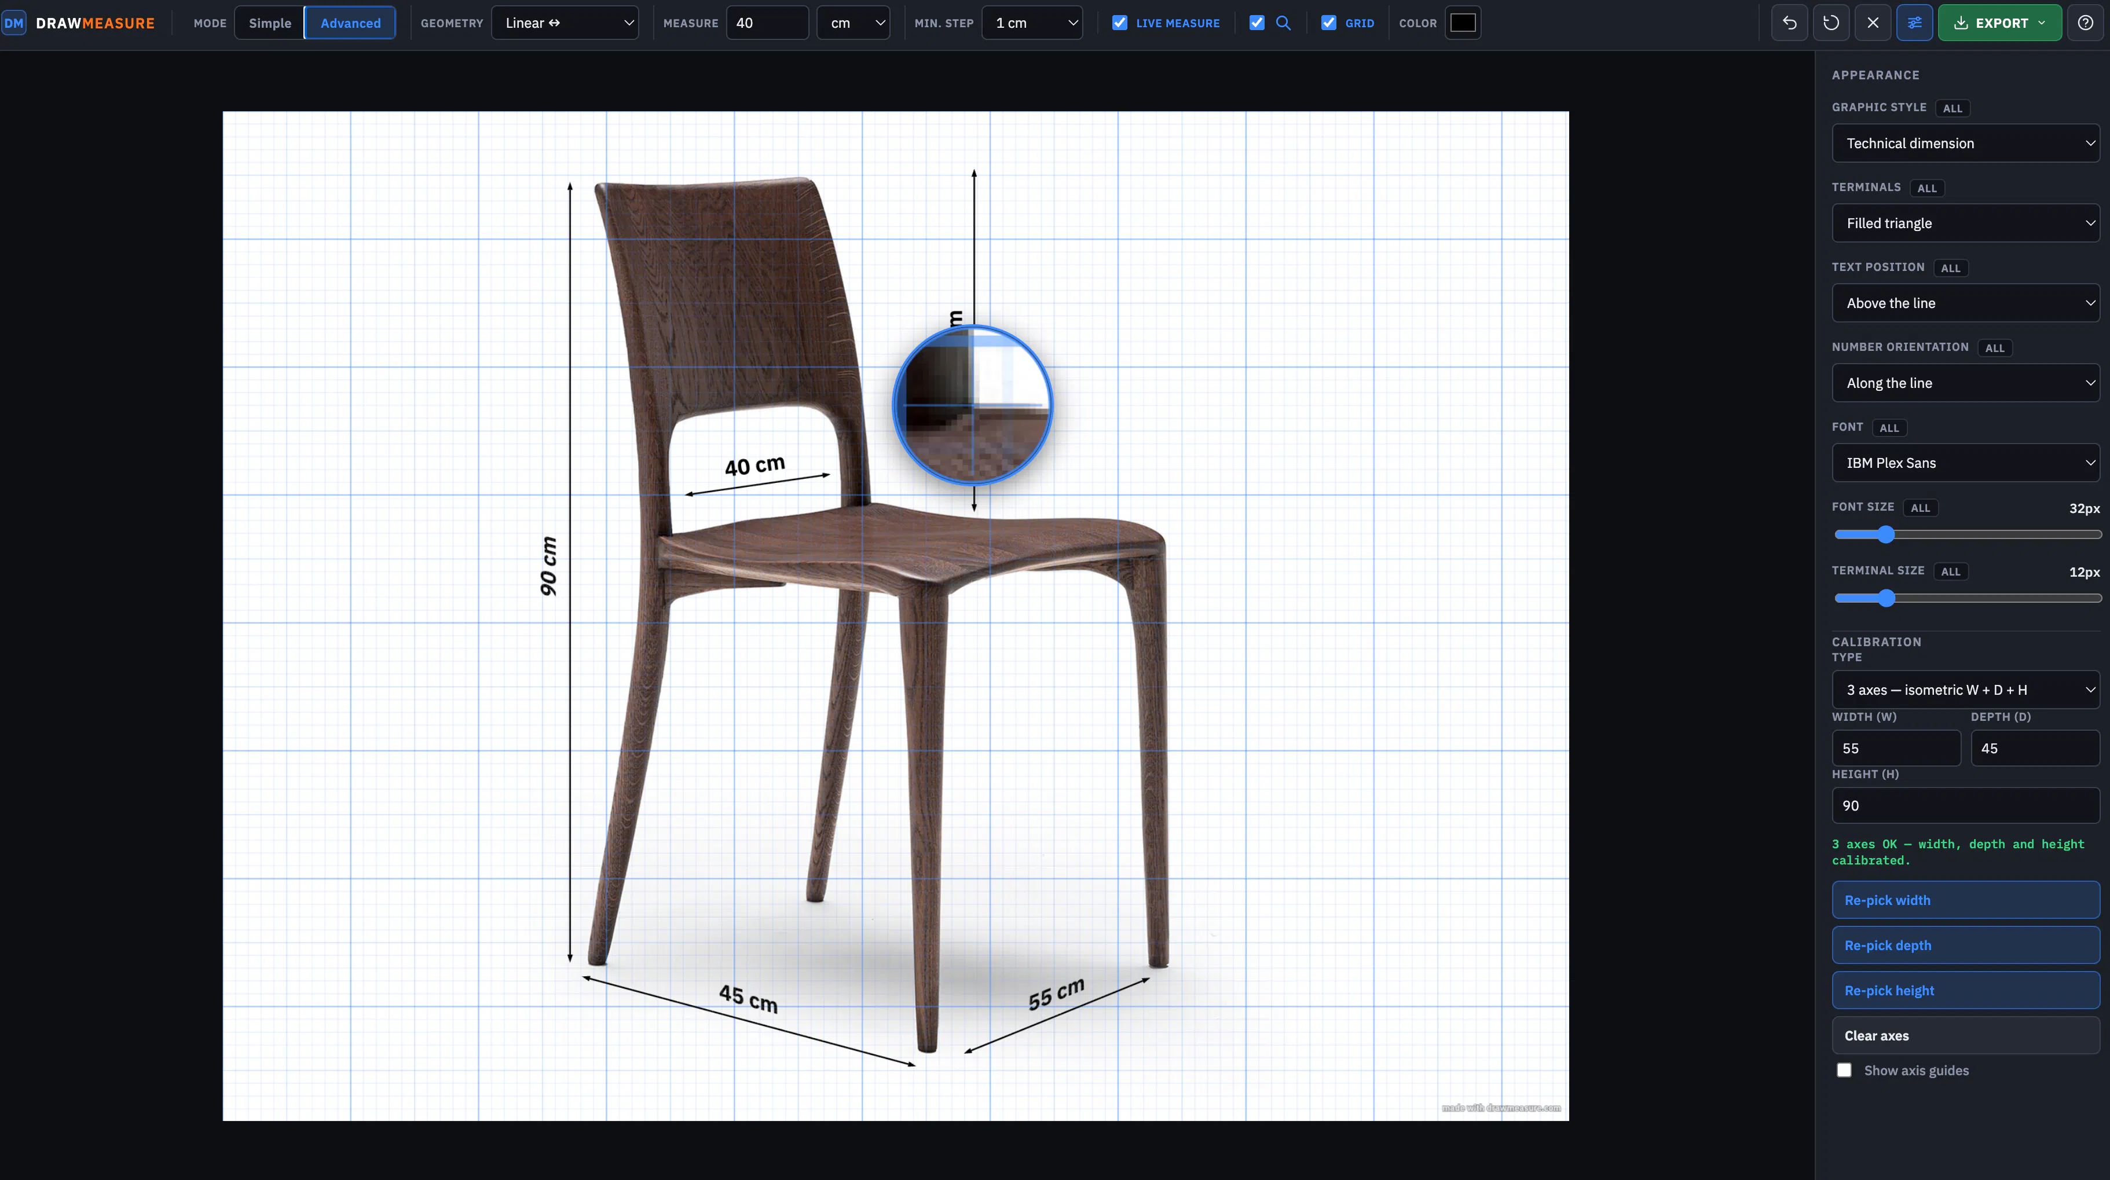The image size is (2110, 1180).
Task: Open the Terminals Filled triangle dropdown
Action: point(1966,223)
